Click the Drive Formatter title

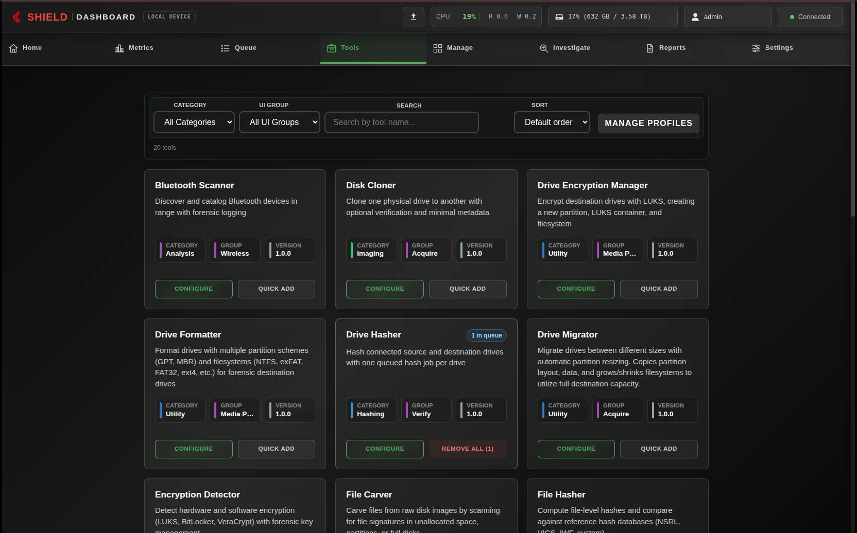[x=188, y=335]
